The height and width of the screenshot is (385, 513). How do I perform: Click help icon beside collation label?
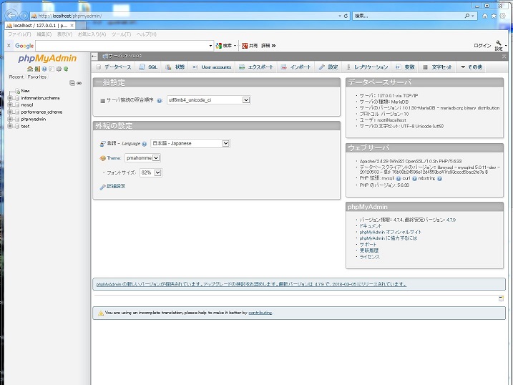click(x=160, y=101)
